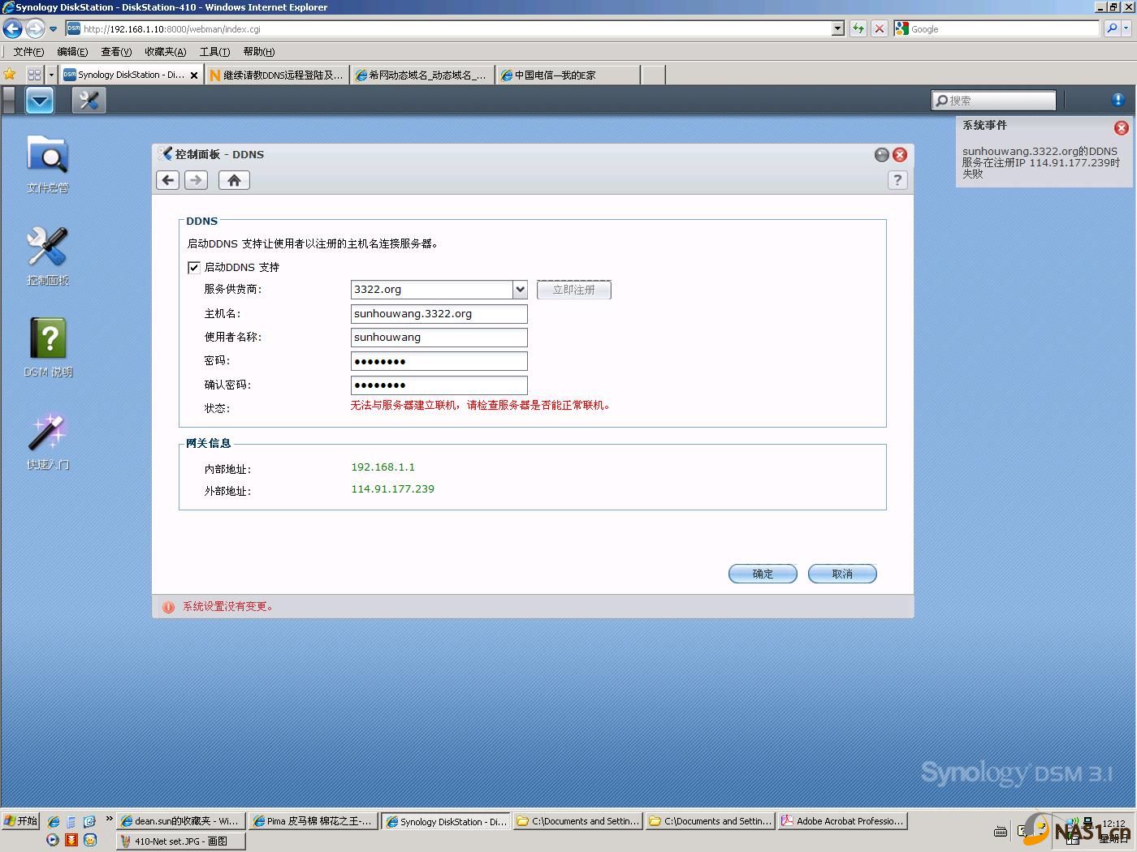Expand the search provider dropdown
Viewport: 1137px width, 852px height.
[1126, 28]
